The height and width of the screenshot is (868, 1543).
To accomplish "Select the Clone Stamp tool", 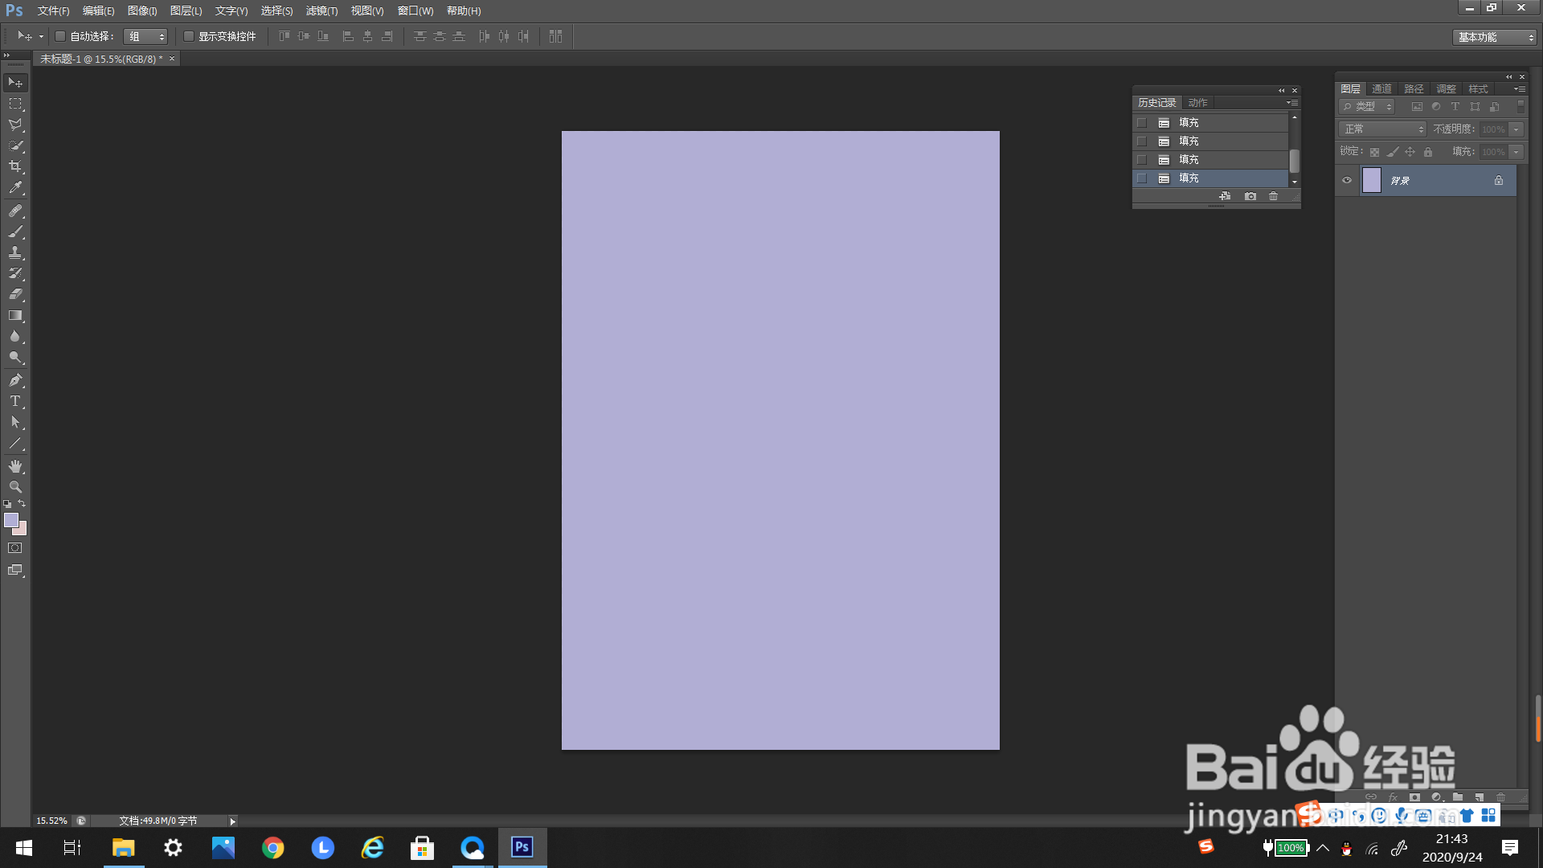I will coord(15,252).
